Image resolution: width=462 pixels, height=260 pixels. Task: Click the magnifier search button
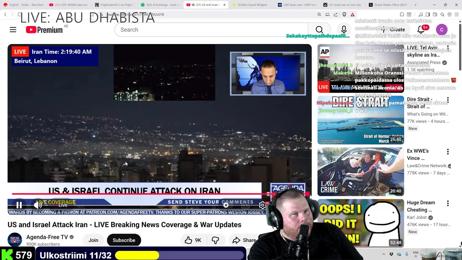(x=319, y=30)
